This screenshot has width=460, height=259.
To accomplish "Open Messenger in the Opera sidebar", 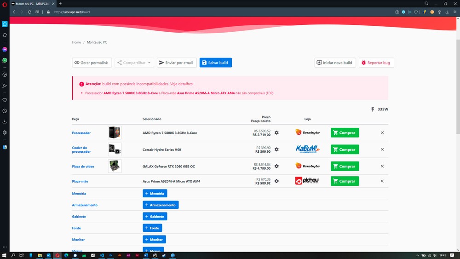I will click(x=5, y=49).
